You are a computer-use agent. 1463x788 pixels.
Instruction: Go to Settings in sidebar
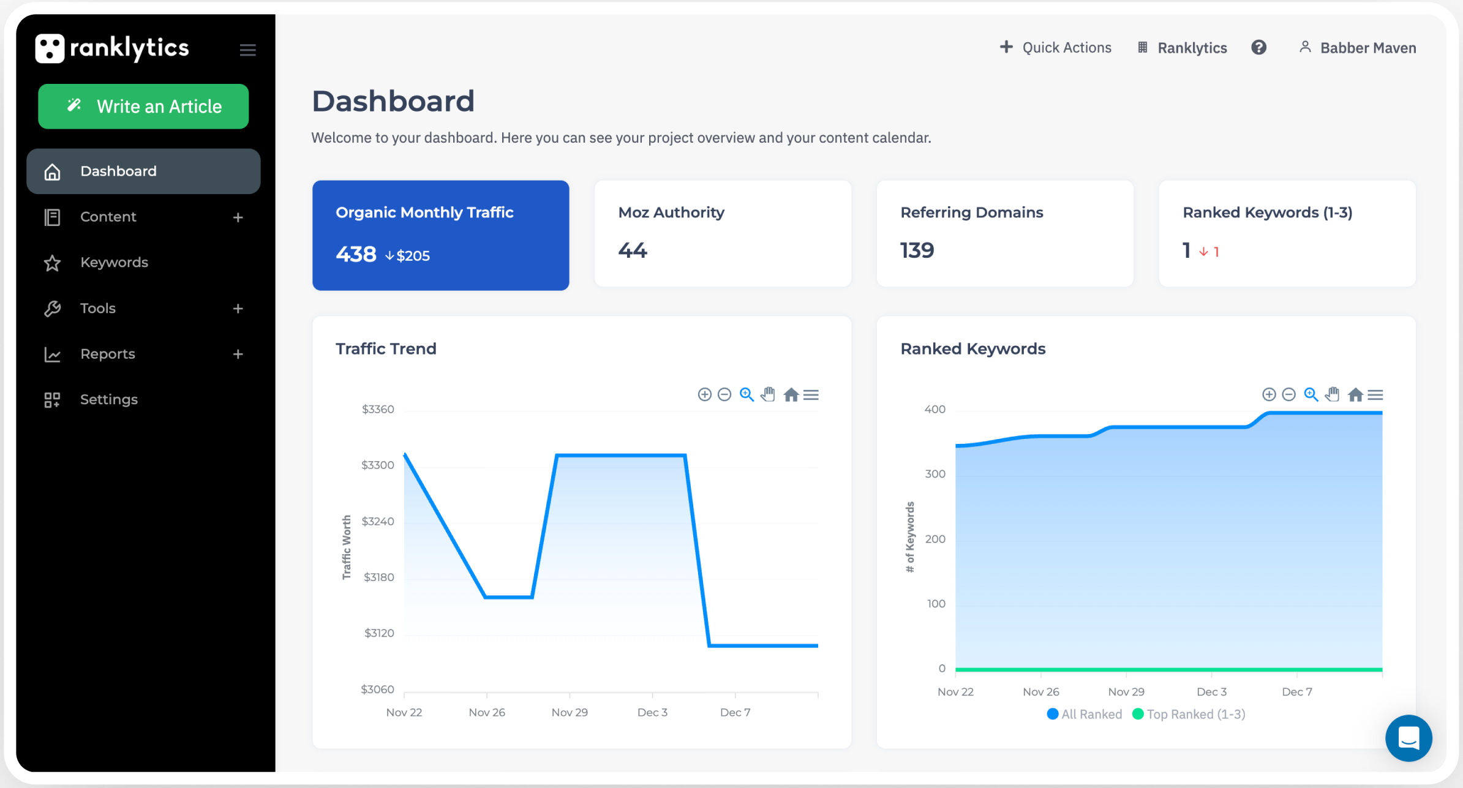coord(108,400)
